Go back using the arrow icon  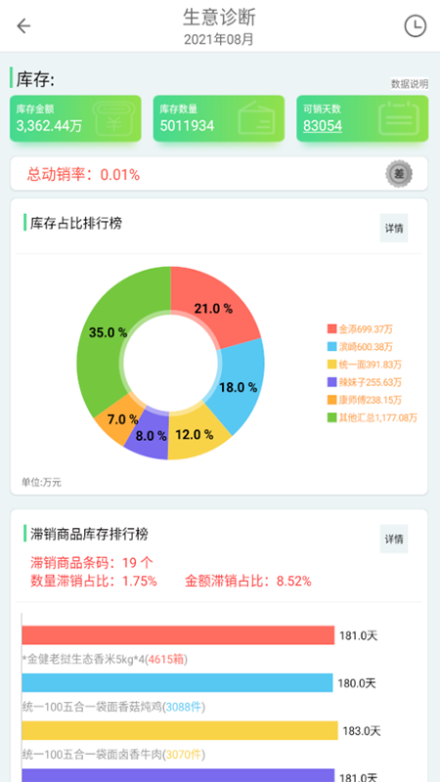23,26
